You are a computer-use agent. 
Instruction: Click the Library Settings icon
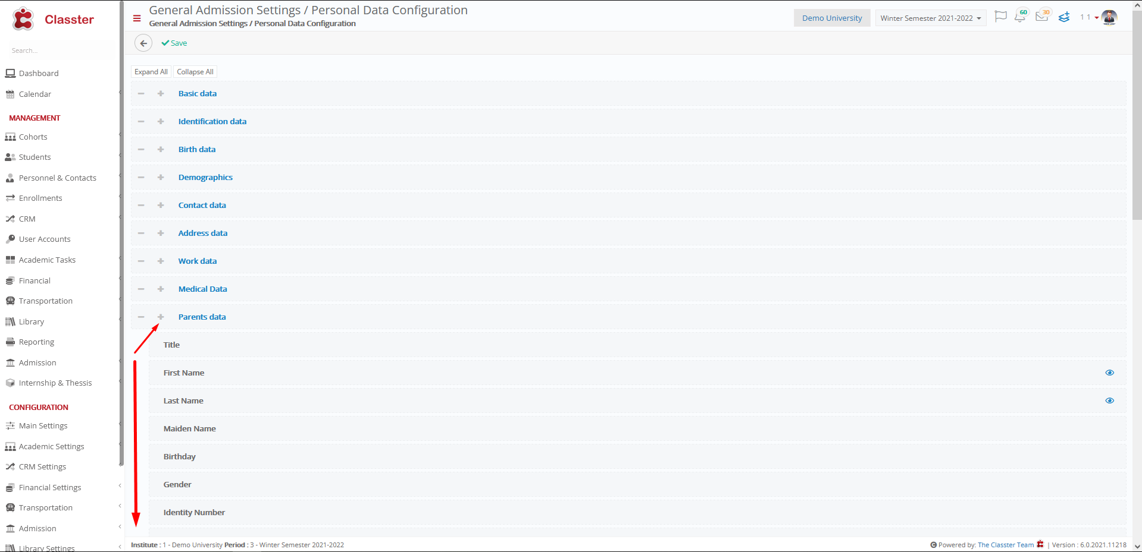point(10,548)
